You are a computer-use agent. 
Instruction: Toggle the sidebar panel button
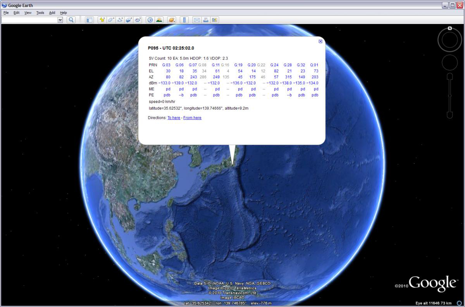[x=90, y=20]
